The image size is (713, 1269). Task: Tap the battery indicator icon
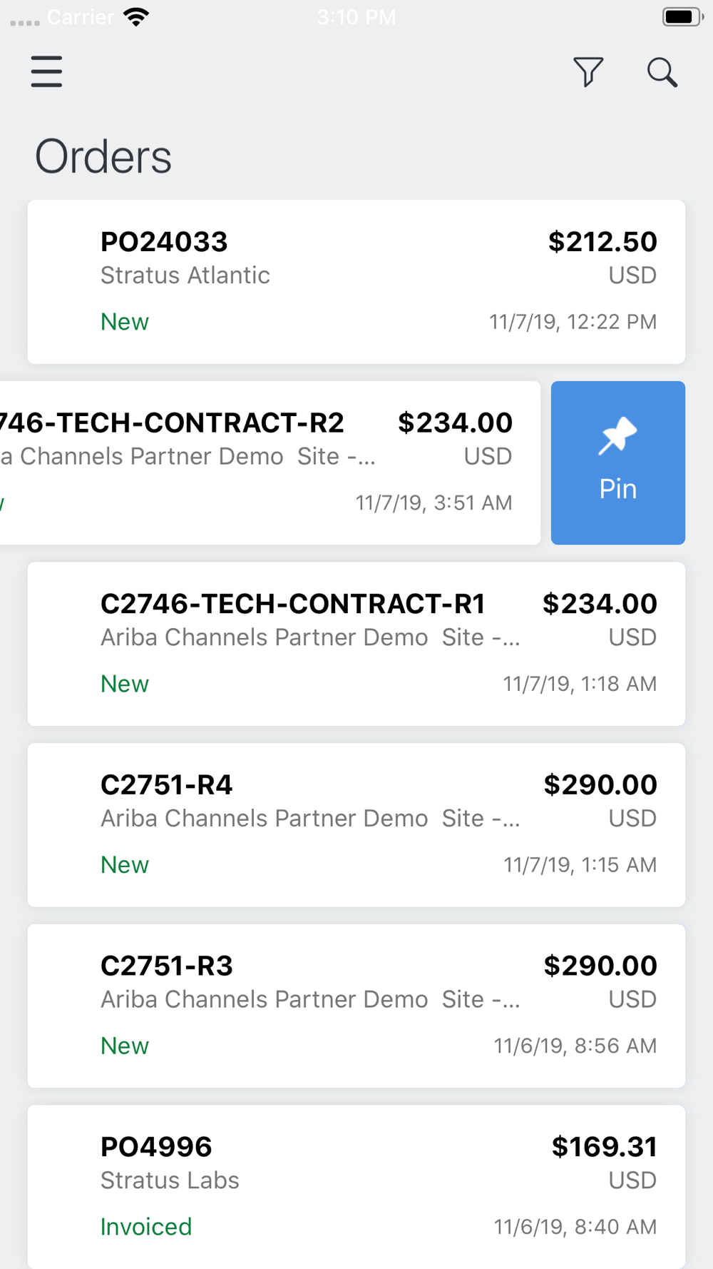point(683,17)
